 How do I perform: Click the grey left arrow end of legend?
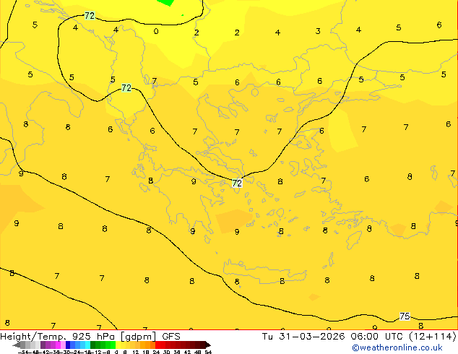[x=17, y=345]
